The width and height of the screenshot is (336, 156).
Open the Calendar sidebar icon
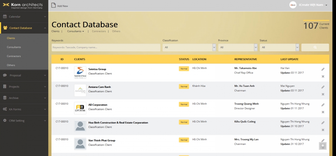tap(5, 16)
